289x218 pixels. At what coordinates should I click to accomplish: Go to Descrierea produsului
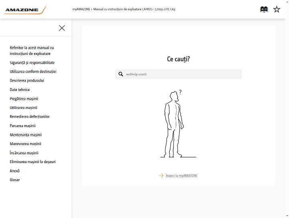point(27,81)
